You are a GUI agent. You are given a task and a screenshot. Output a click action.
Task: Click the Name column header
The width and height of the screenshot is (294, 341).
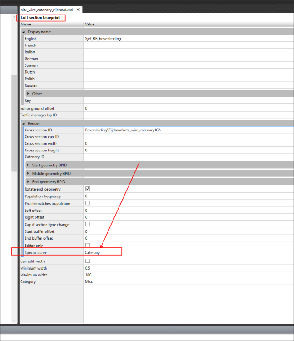(50, 24)
